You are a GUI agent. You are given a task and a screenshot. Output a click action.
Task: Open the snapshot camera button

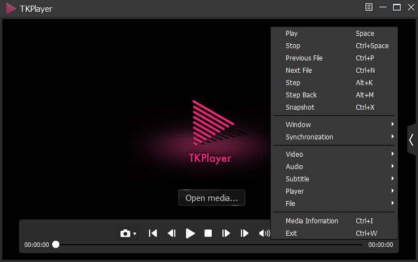[x=126, y=233]
